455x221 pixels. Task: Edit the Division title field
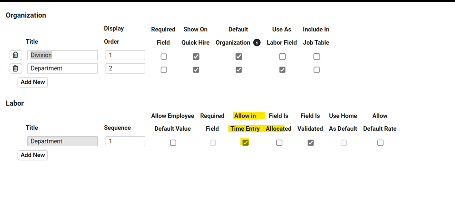click(x=62, y=55)
